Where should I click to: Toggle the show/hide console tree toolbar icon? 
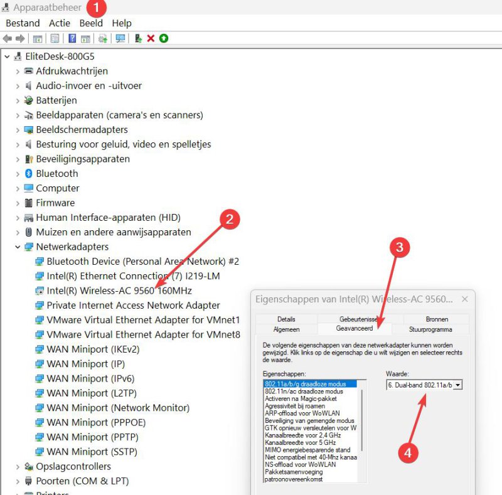pyautogui.click(x=38, y=39)
